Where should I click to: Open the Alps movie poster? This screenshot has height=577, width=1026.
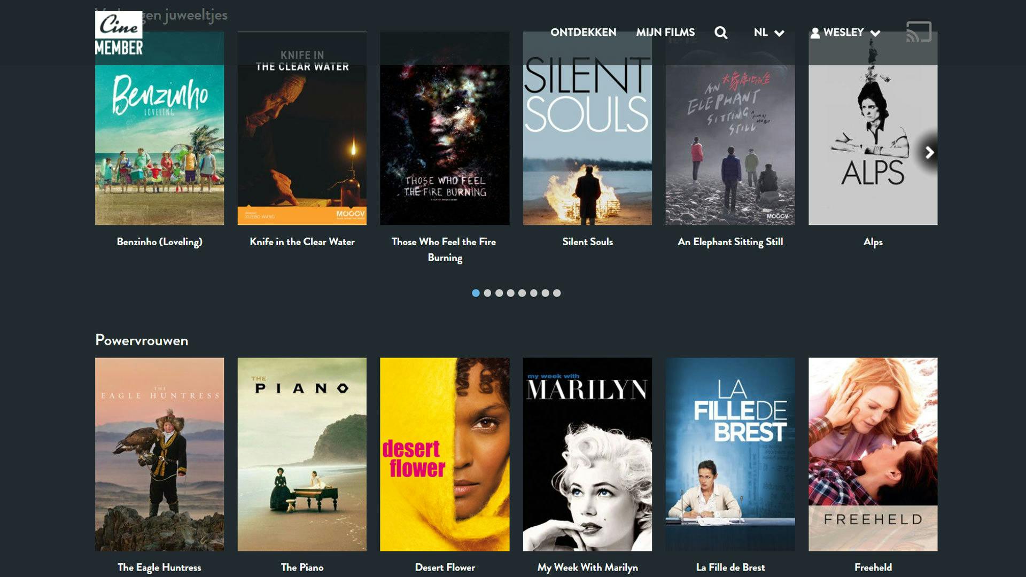(x=873, y=128)
